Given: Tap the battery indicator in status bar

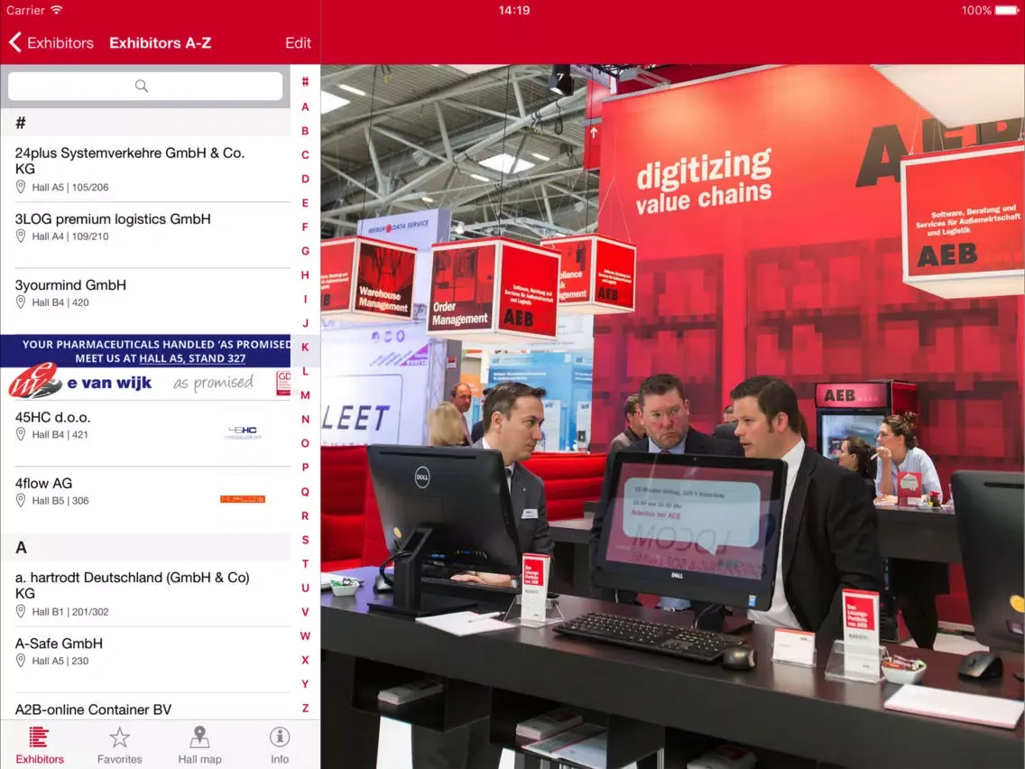Looking at the screenshot, I should [1007, 11].
